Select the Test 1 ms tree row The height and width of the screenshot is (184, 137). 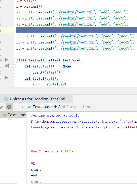13,115
